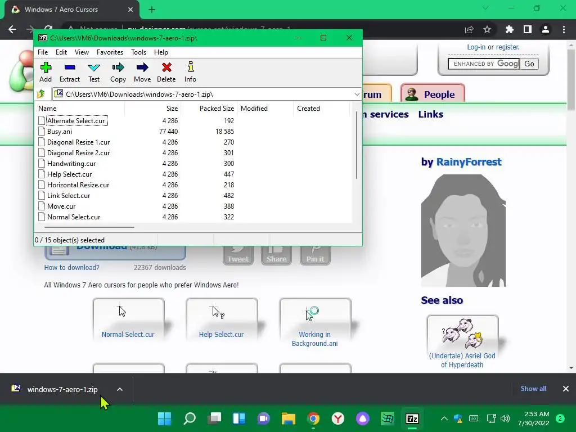The width and height of the screenshot is (576, 432).
Task: Open Asriel God of Hyperdeath cursor set
Action: (462, 341)
